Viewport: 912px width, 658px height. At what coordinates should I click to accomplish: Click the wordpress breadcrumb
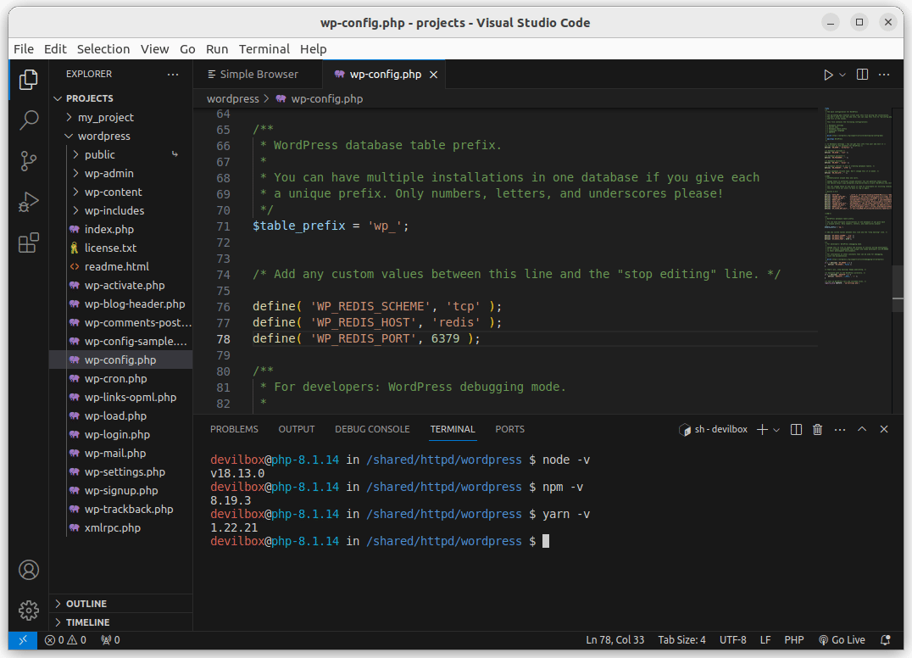(x=232, y=98)
